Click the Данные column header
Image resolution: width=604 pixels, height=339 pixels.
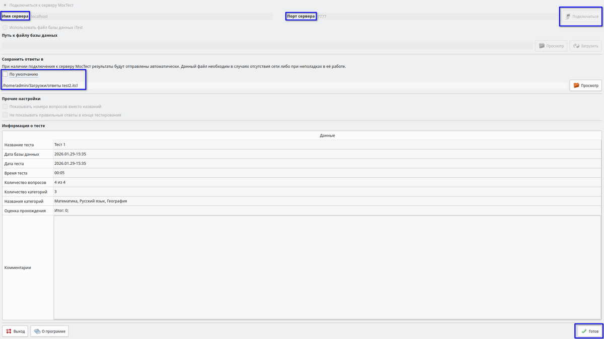point(327,136)
